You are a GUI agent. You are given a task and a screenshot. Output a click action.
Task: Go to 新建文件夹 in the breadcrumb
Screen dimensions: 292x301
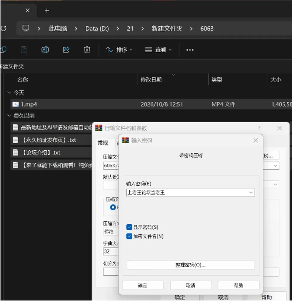click(167, 28)
